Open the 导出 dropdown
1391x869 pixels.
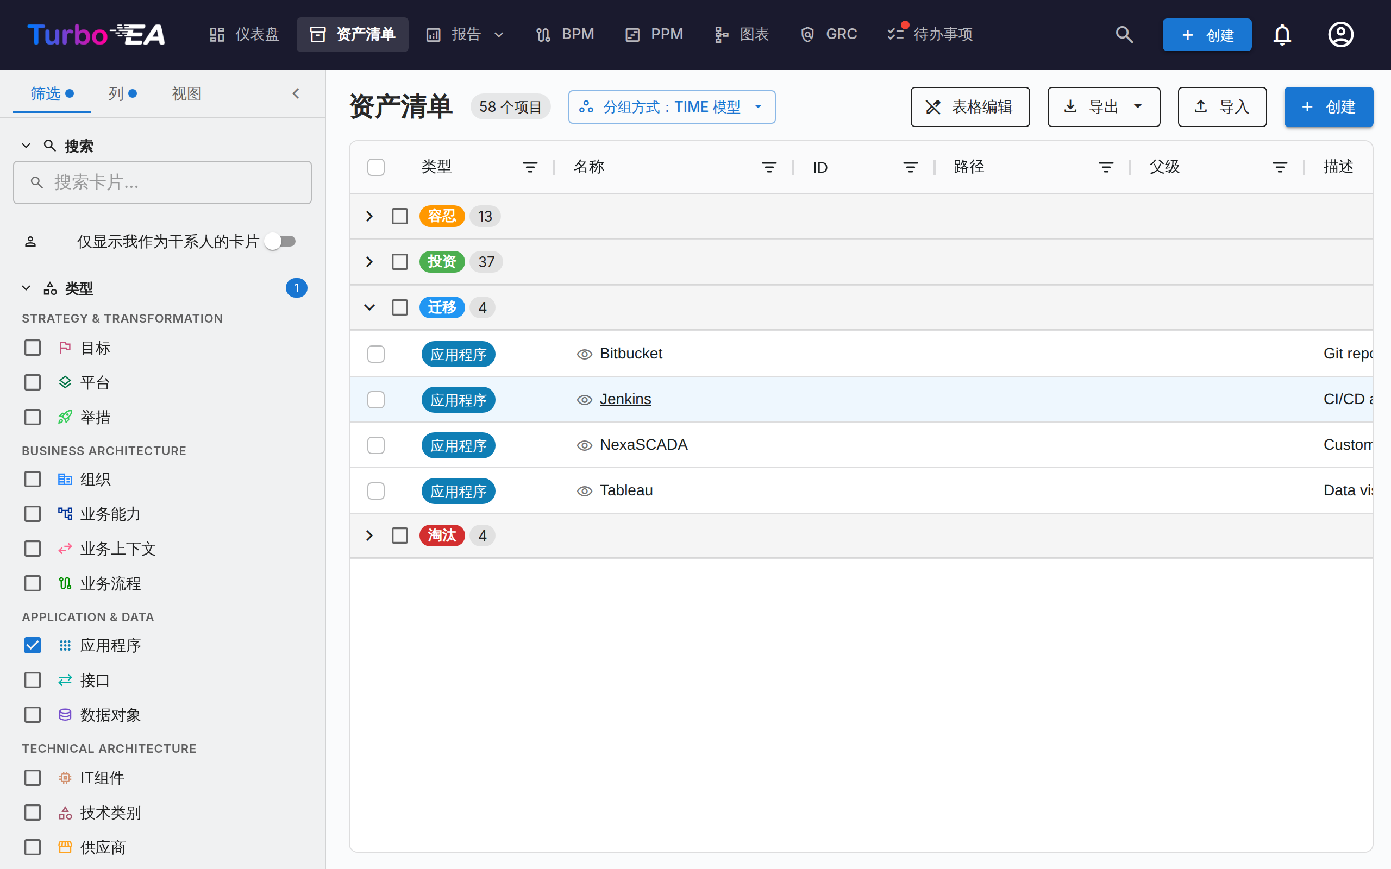coord(1104,107)
